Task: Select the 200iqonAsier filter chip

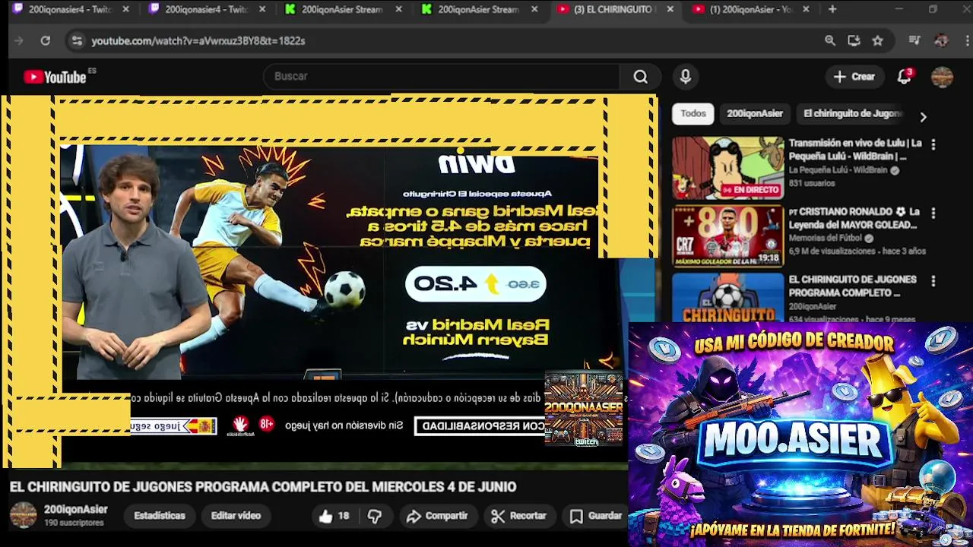Action: (755, 114)
